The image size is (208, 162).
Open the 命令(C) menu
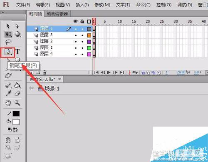coord(143,5)
